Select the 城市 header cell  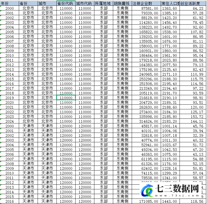pos(47,3)
